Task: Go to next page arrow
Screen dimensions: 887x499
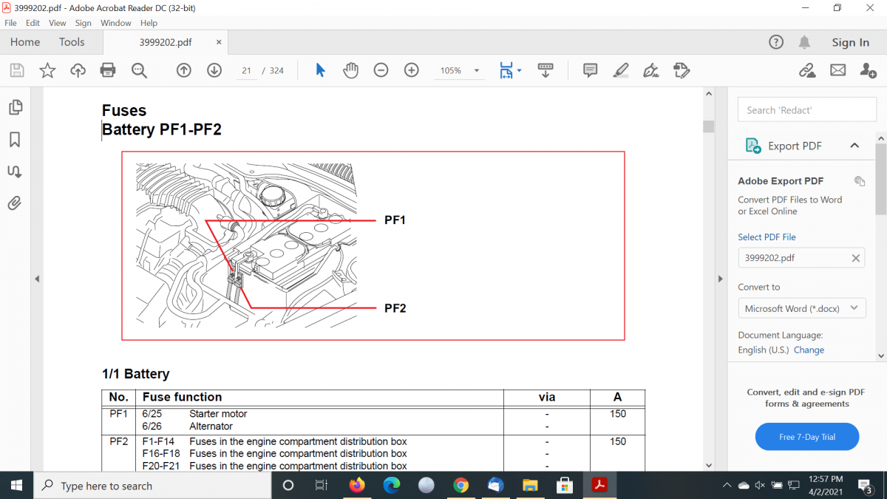Action: (214, 70)
